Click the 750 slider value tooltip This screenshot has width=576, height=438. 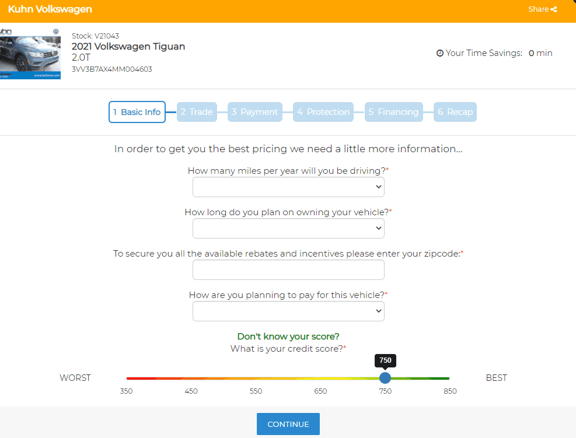tap(385, 360)
